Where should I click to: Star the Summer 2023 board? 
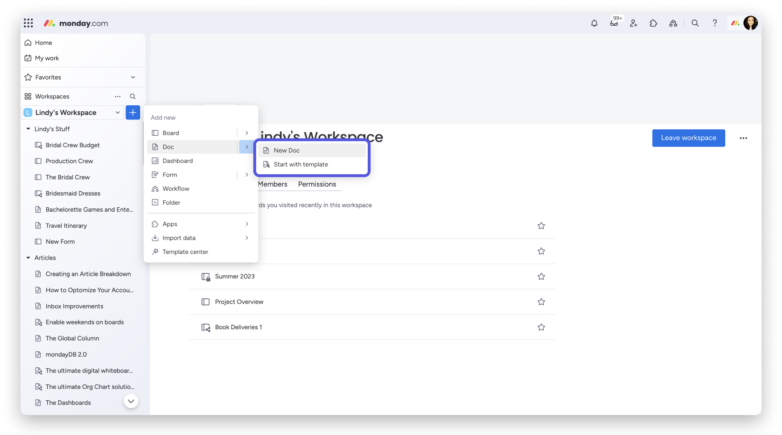[541, 277]
